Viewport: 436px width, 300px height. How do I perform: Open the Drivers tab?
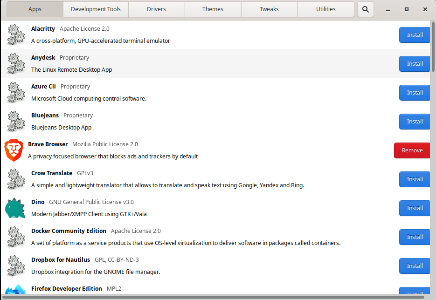(156, 9)
